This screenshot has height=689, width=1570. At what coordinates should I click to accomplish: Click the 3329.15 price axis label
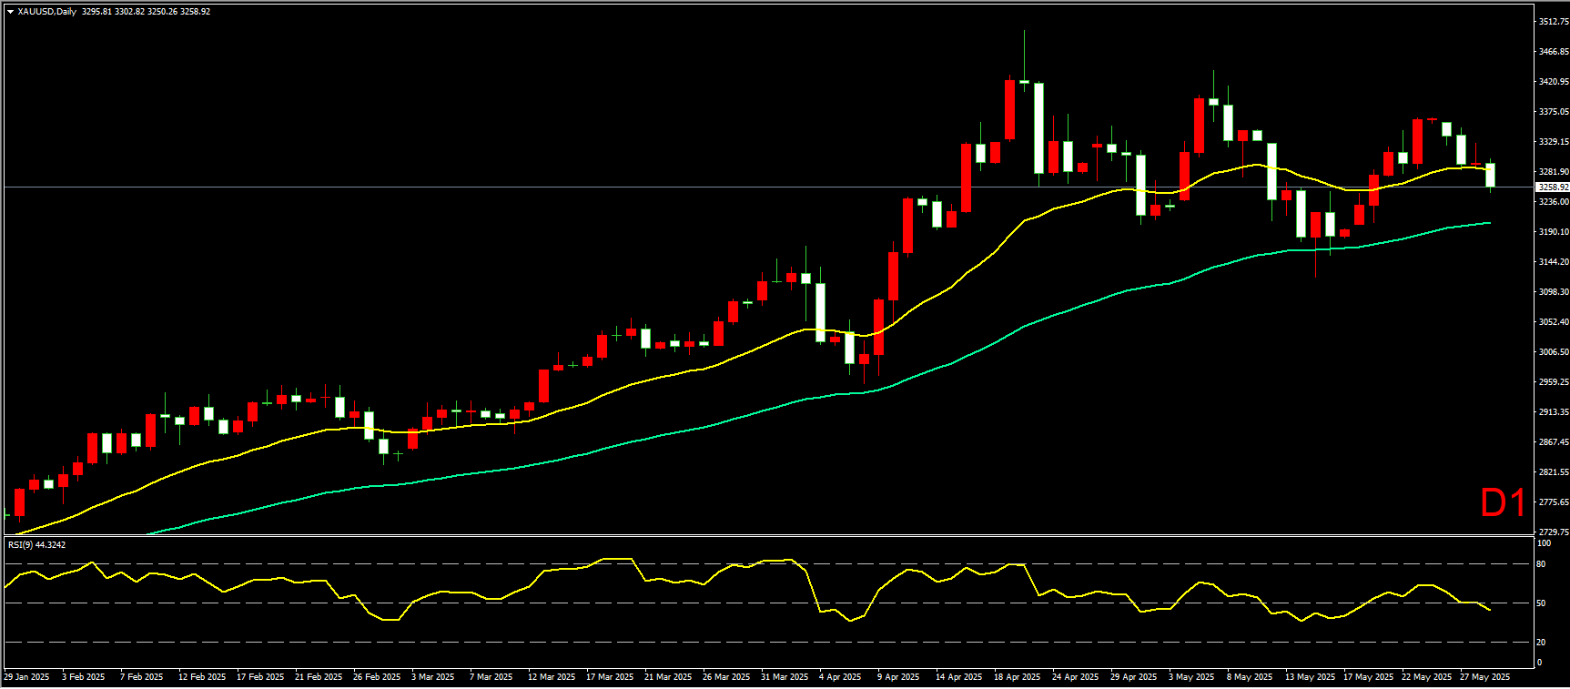[1553, 142]
